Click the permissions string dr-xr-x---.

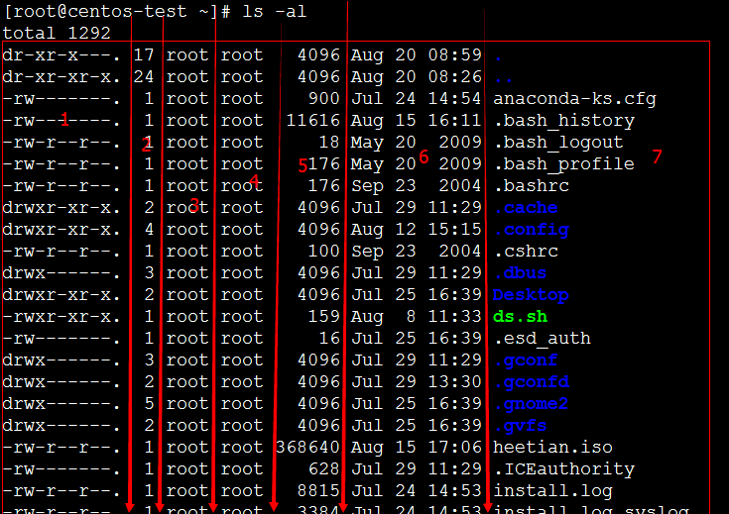[61, 55]
